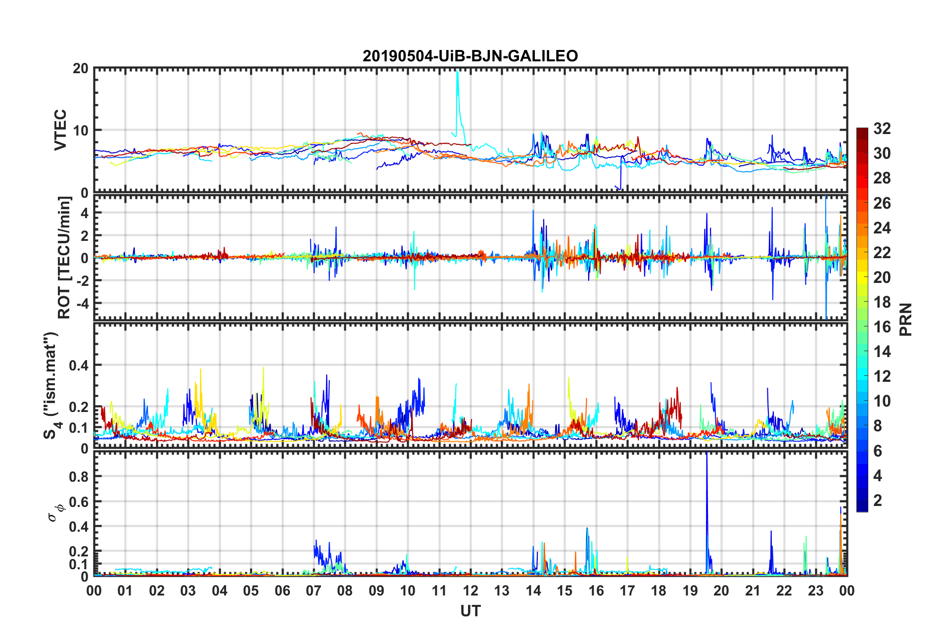Select colorbar tick label 30
The width and height of the screenshot is (941, 639).
tap(882, 153)
